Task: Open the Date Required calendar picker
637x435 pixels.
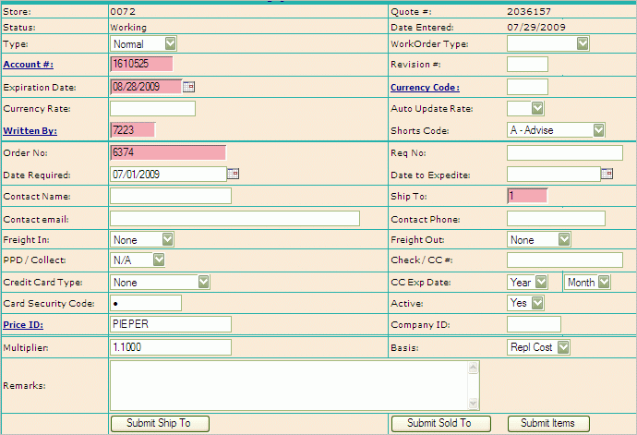Action: click(233, 174)
